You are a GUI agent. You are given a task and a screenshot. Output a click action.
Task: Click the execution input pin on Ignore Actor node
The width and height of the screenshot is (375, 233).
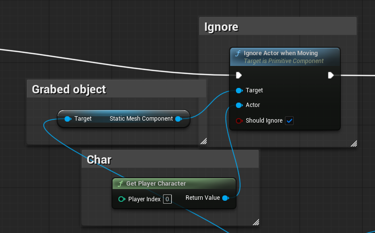(238, 75)
